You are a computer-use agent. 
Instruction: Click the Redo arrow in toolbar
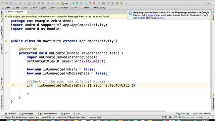click(20, 3)
